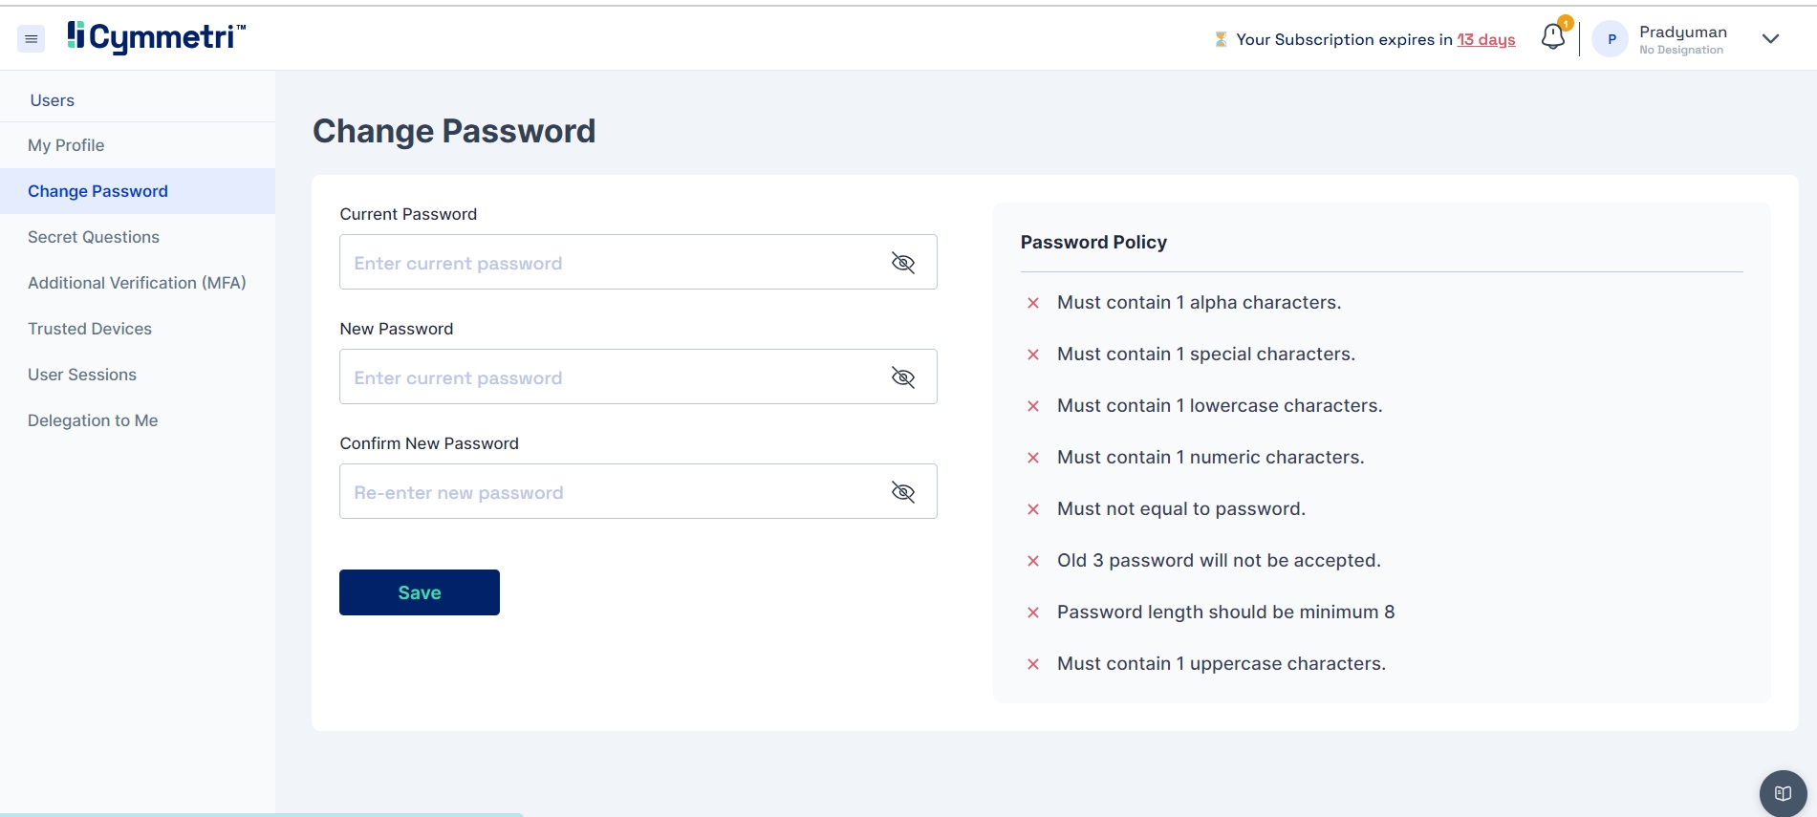This screenshot has height=817, width=1817.
Task: Click the Cymmetri logo
Action: [157, 37]
